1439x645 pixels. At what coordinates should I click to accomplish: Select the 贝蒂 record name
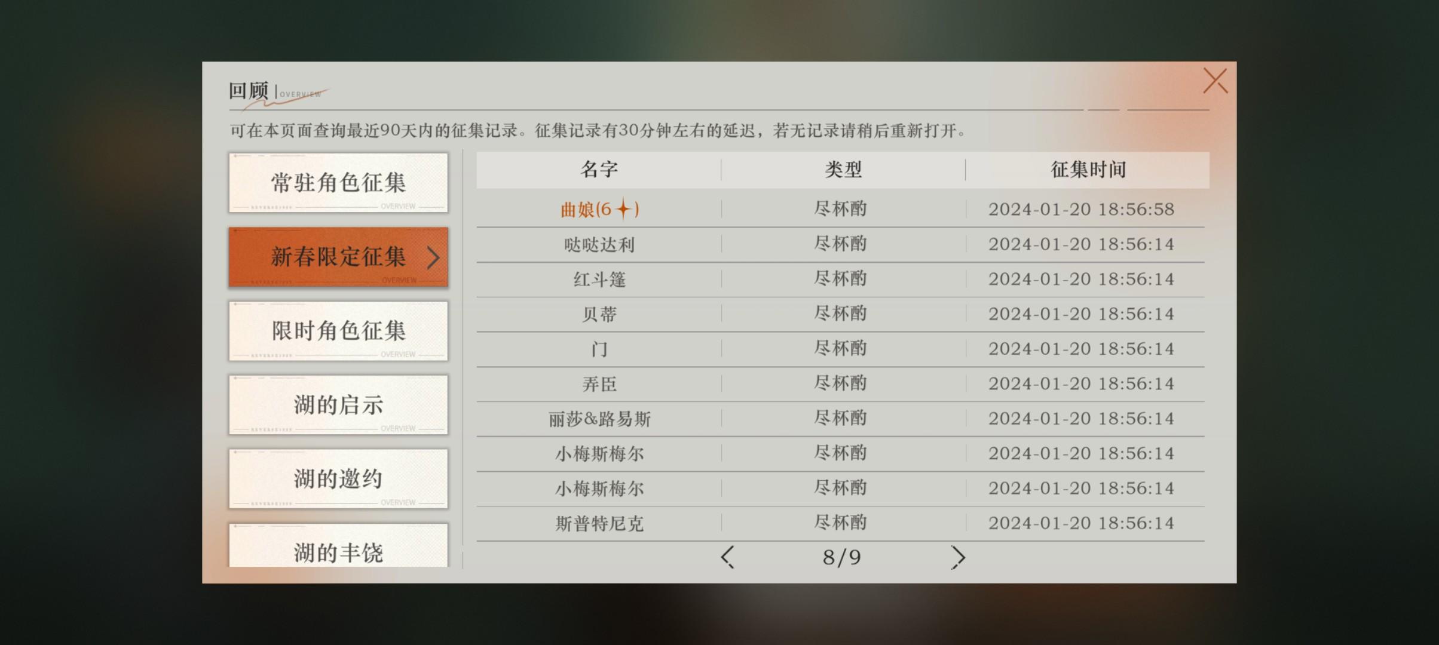(x=599, y=314)
